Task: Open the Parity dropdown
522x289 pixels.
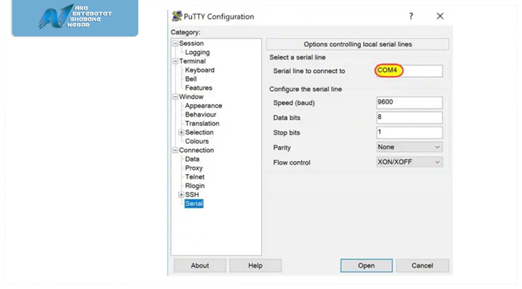Action: 409,147
